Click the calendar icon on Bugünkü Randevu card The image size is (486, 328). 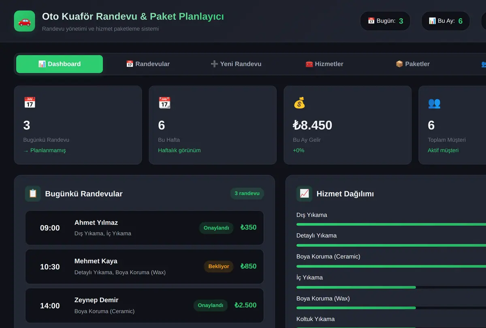click(30, 103)
